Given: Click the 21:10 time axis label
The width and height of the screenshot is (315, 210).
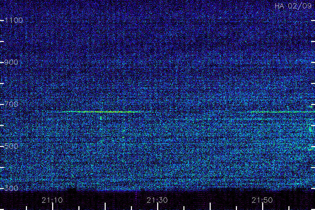Looking at the screenshot, I should (x=52, y=200).
